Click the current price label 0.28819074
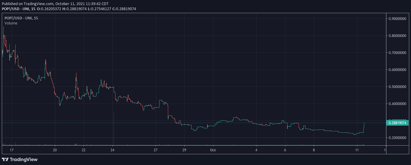The width and height of the screenshot is (411, 165). [398, 122]
